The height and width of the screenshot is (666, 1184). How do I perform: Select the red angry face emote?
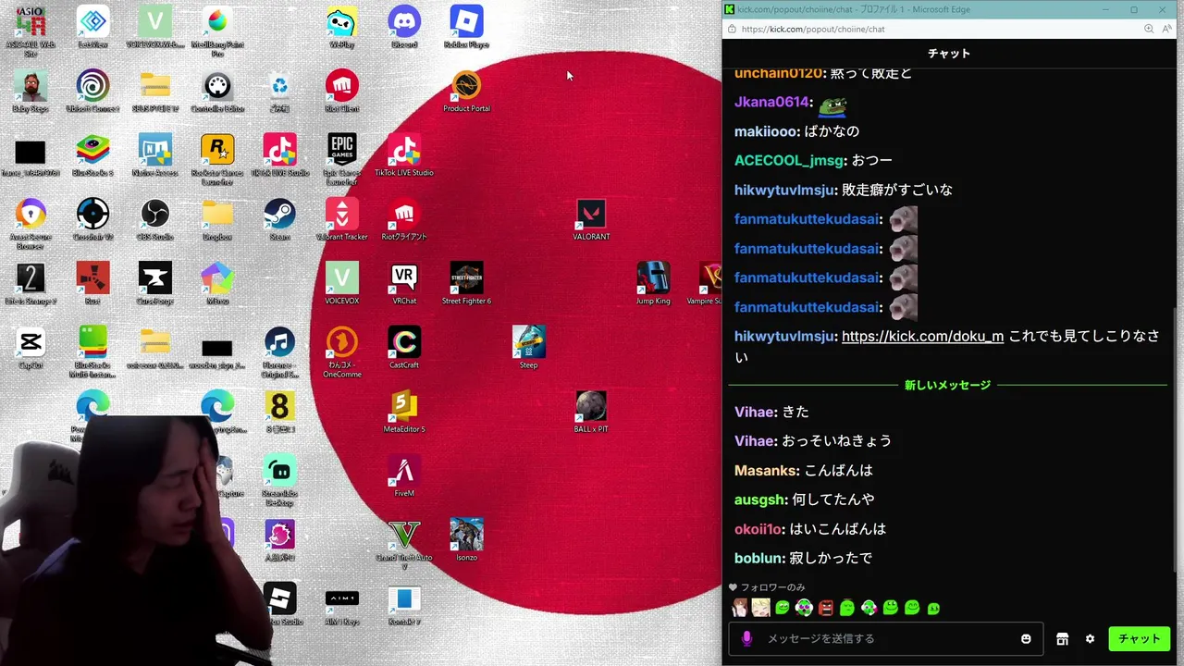pyautogui.click(x=826, y=608)
